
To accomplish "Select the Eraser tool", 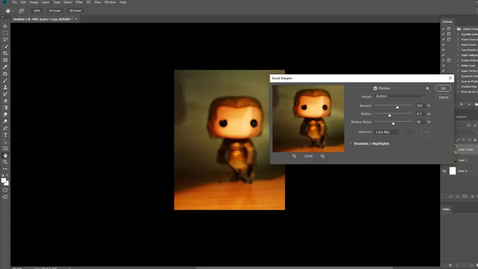I will tap(5, 101).
